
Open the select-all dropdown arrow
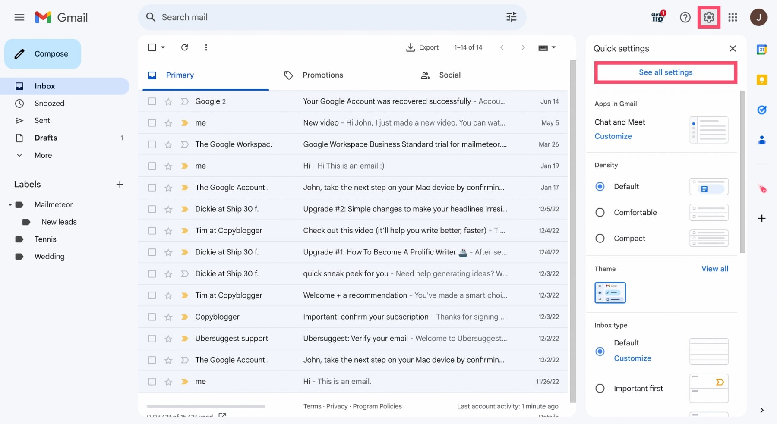tap(162, 47)
